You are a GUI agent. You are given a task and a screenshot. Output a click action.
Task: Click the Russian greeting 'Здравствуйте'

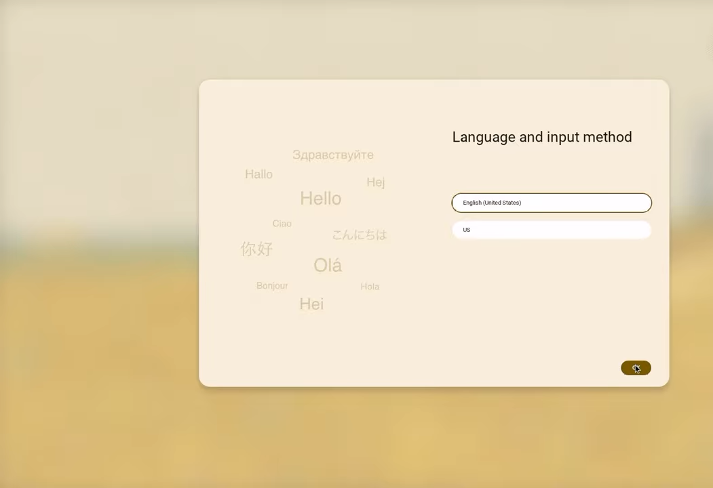coord(332,155)
